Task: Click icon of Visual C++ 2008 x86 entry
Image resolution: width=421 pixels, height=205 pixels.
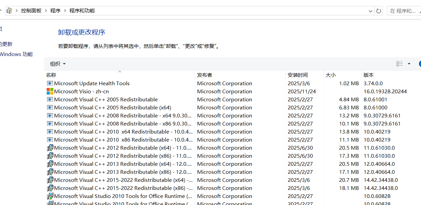Action: coord(50,123)
